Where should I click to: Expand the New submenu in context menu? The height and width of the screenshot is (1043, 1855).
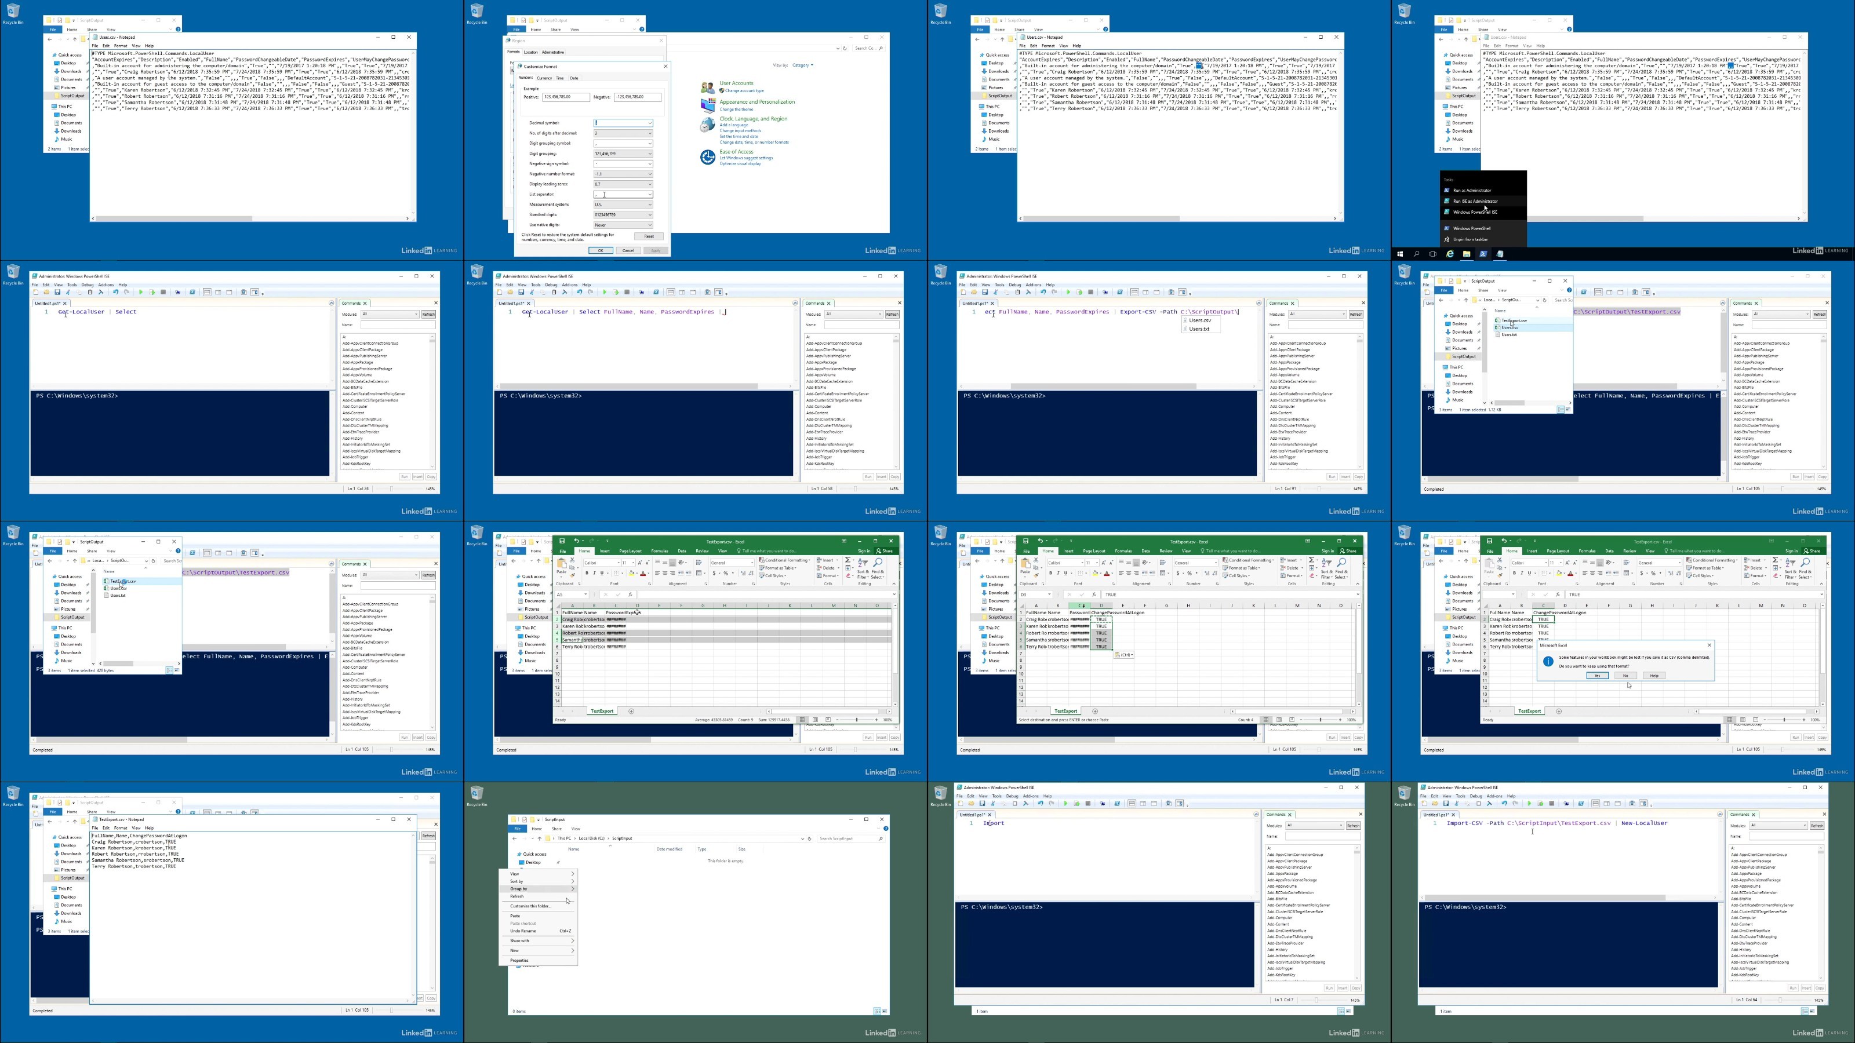[x=539, y=951]
